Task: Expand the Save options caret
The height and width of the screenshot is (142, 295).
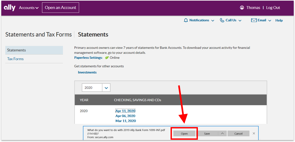Action: click(x=222, y=134)
